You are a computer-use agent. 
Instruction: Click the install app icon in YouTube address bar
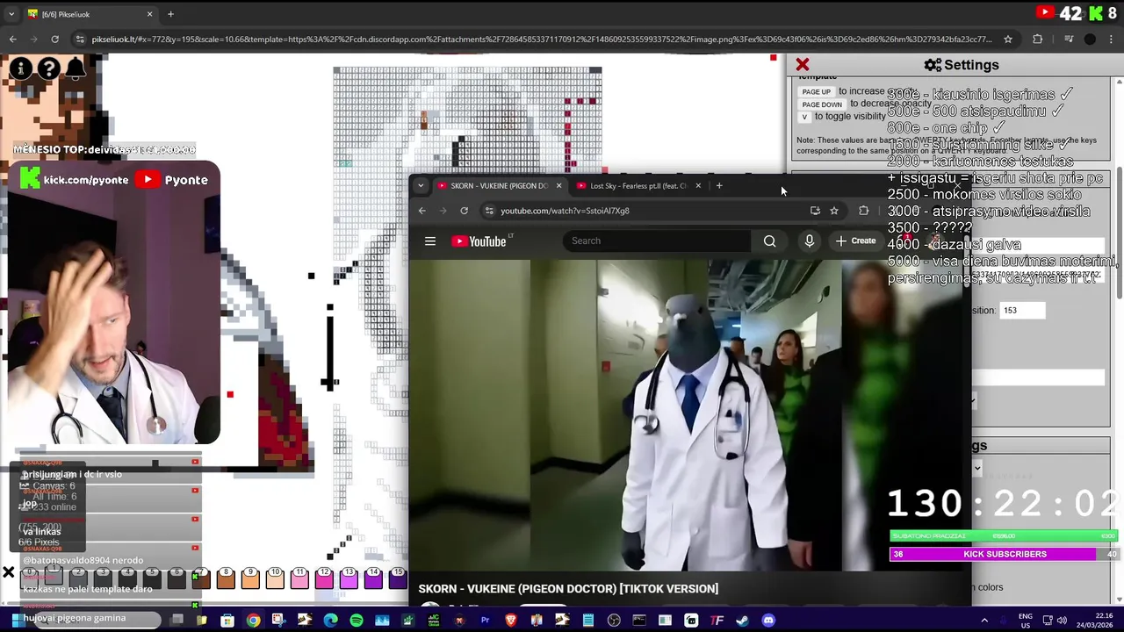click(x=815, y=211)
